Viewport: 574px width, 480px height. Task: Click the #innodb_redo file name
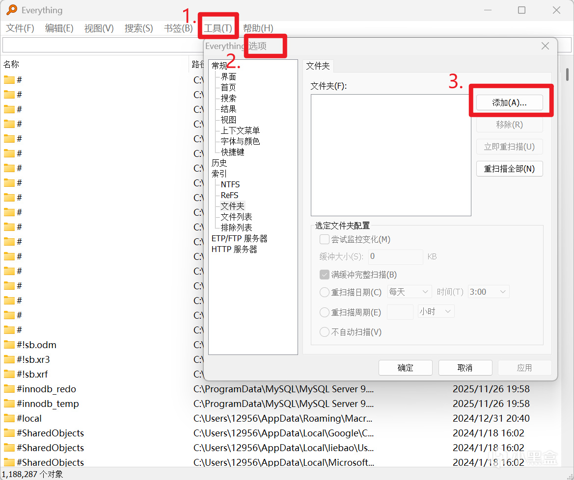(47, 389)
